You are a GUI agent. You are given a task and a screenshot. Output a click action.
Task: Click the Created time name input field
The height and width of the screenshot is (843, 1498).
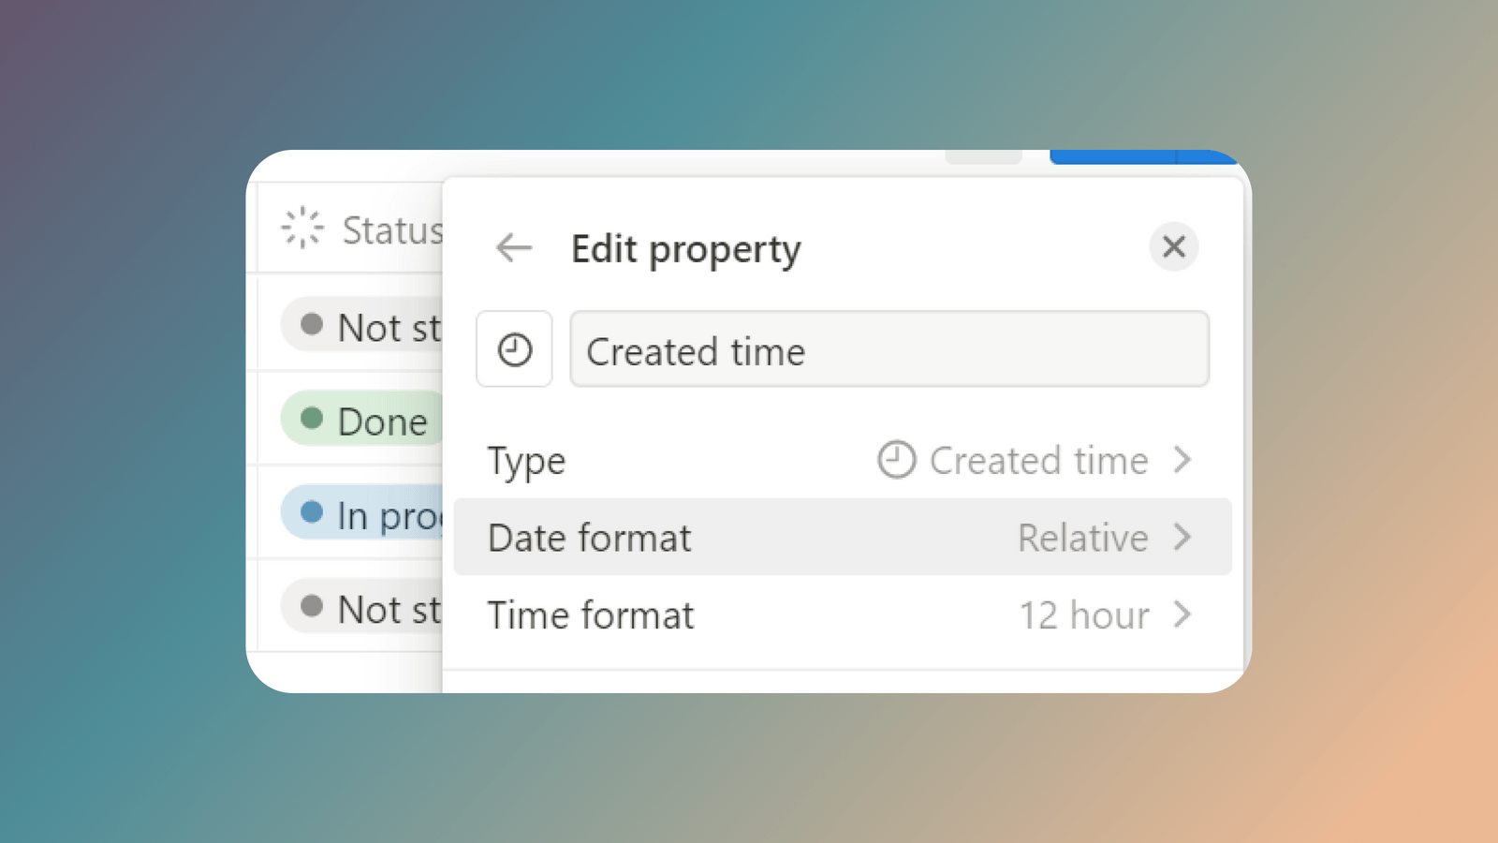point(889,349)
